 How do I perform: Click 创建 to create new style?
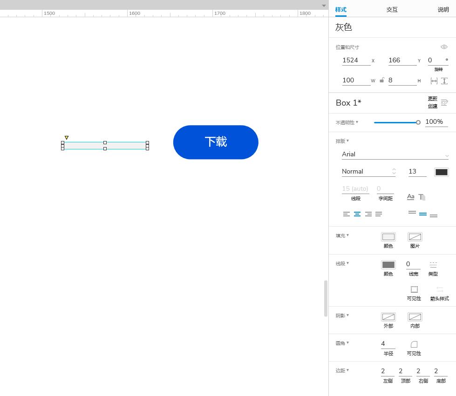click(432, 106)
